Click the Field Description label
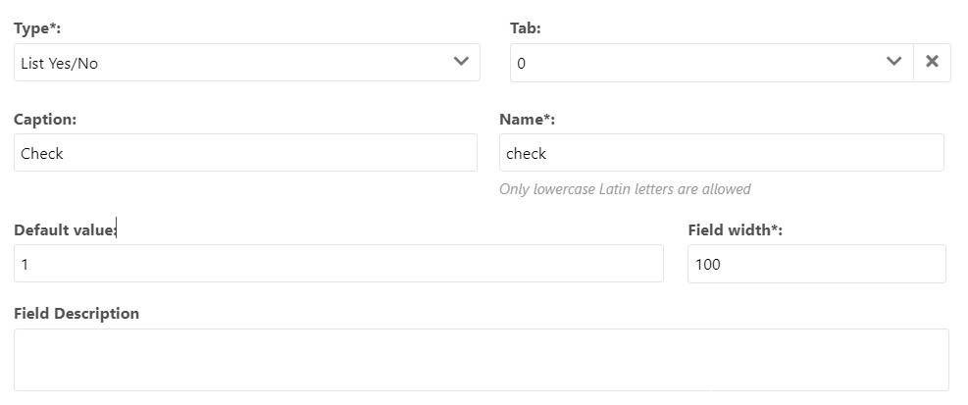 (76, 314)
